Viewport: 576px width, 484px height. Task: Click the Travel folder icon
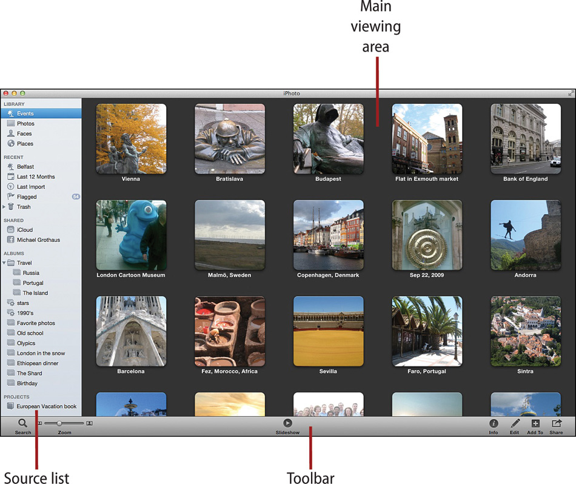pyautogui.click(x=11, y=263)
